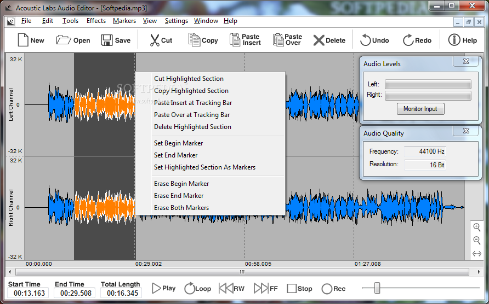Open the File menu
The width and height of the screenshot is (489, 304).
tap(26, 21)
